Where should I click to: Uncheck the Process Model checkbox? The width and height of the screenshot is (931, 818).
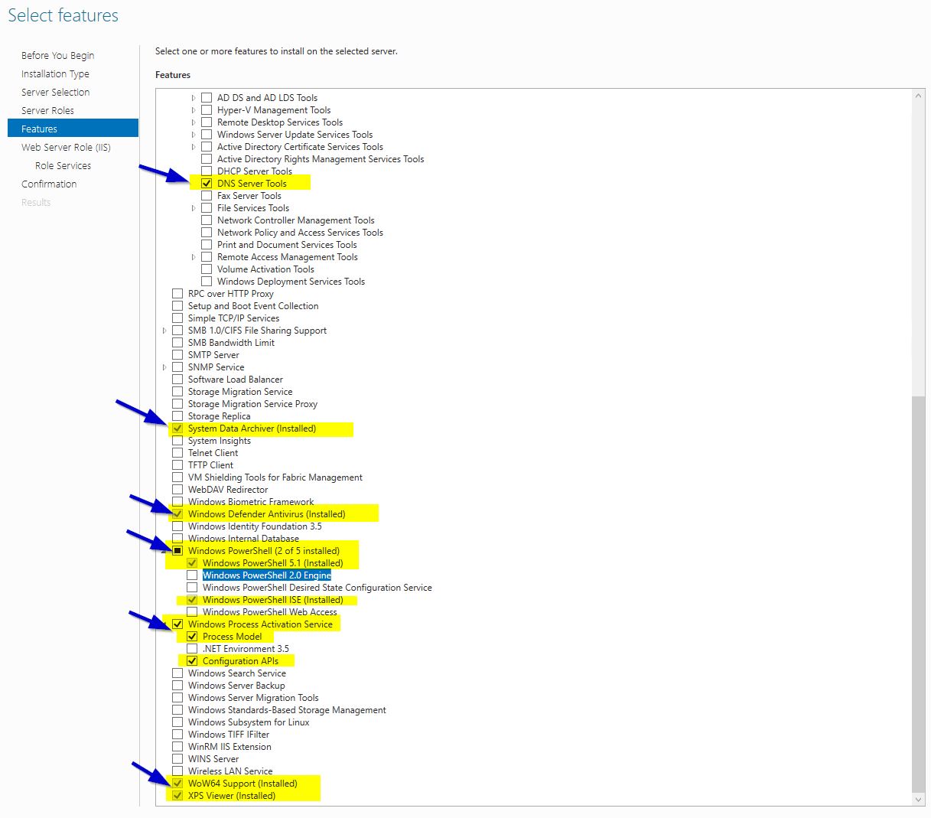click(192, 637)
